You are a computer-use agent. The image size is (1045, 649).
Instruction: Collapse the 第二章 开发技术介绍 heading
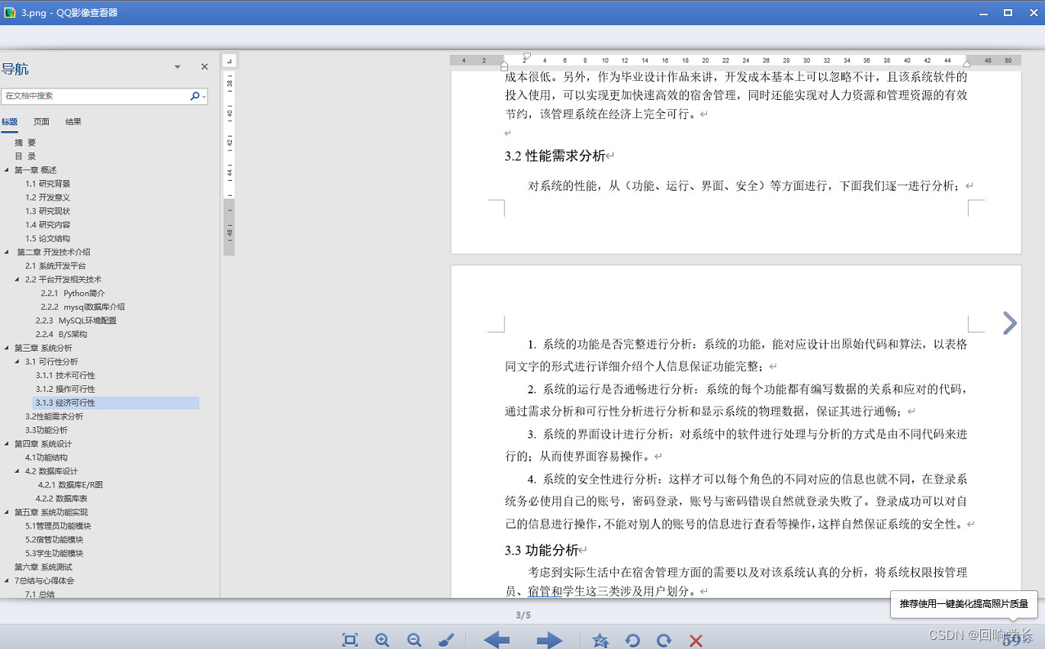coord(8,252)
